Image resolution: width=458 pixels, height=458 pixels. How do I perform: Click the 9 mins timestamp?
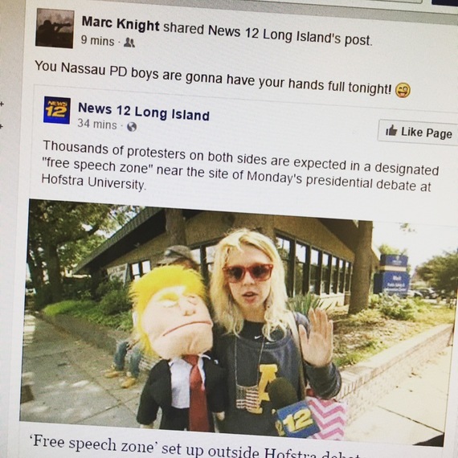pos(97,41)
